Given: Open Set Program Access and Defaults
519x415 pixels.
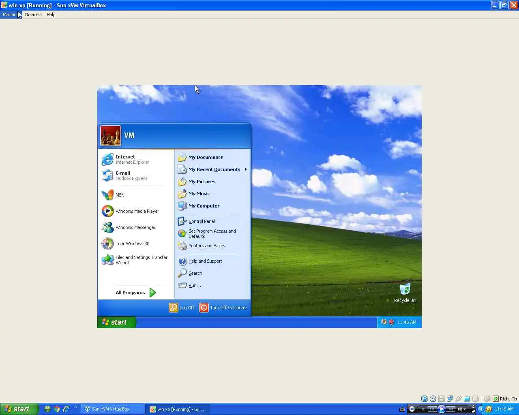Looking at the screenshot, I should pyautogui.click(x=213, y=233).
